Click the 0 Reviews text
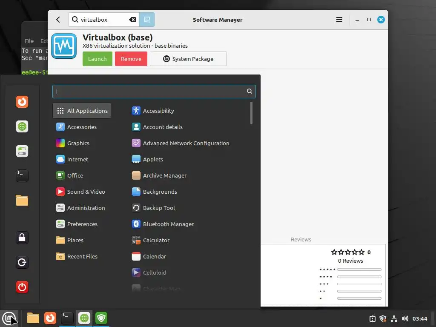 [x=351, y=261]
